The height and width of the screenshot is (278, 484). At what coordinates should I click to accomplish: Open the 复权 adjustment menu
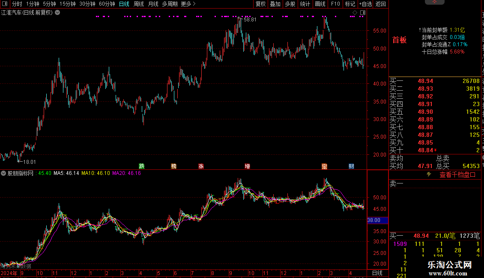(x=260, y=4)
